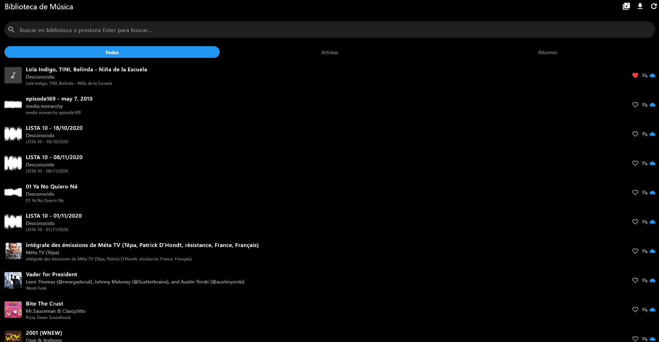Add the Méta TV episode to a playlist

pos(645,251)
